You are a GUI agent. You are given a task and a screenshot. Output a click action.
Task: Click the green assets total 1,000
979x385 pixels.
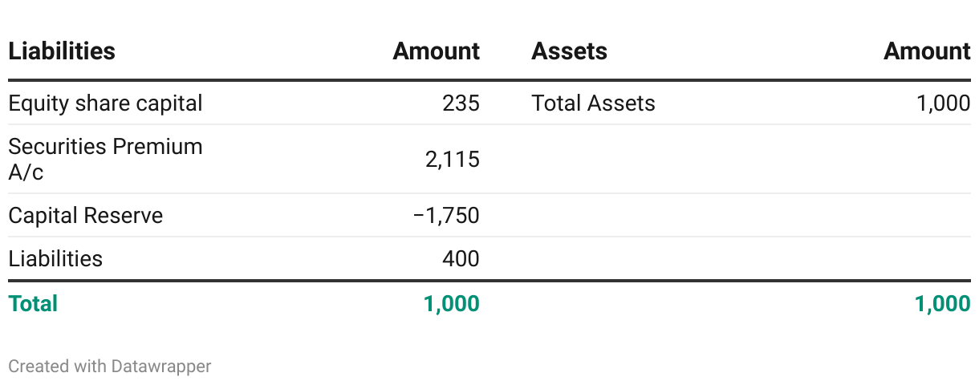(x=943, y=304)
